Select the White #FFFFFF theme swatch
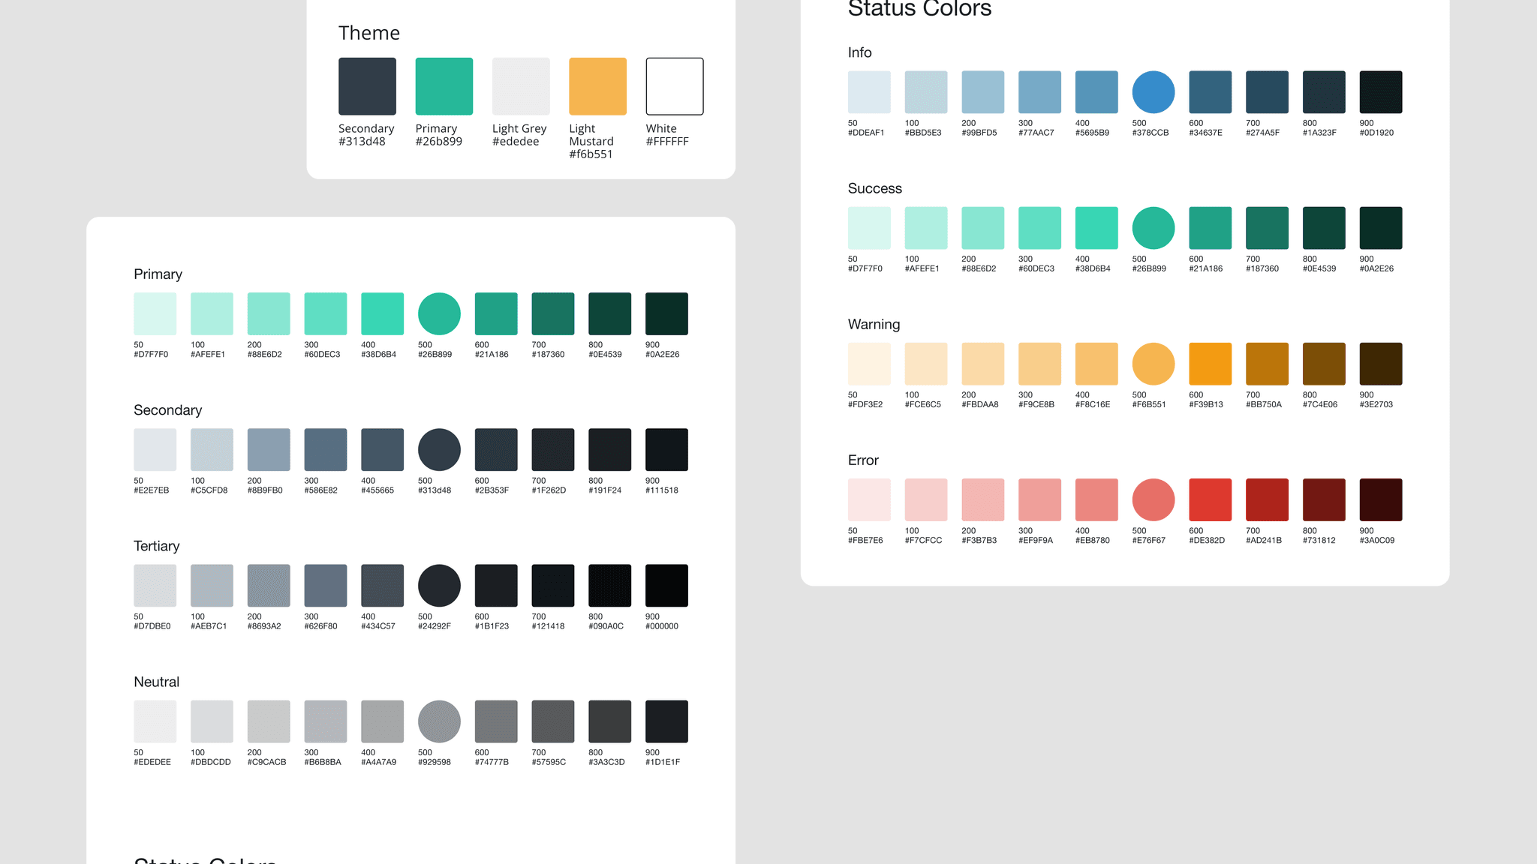Screen dimensions: 1537x864 point(674,85)
